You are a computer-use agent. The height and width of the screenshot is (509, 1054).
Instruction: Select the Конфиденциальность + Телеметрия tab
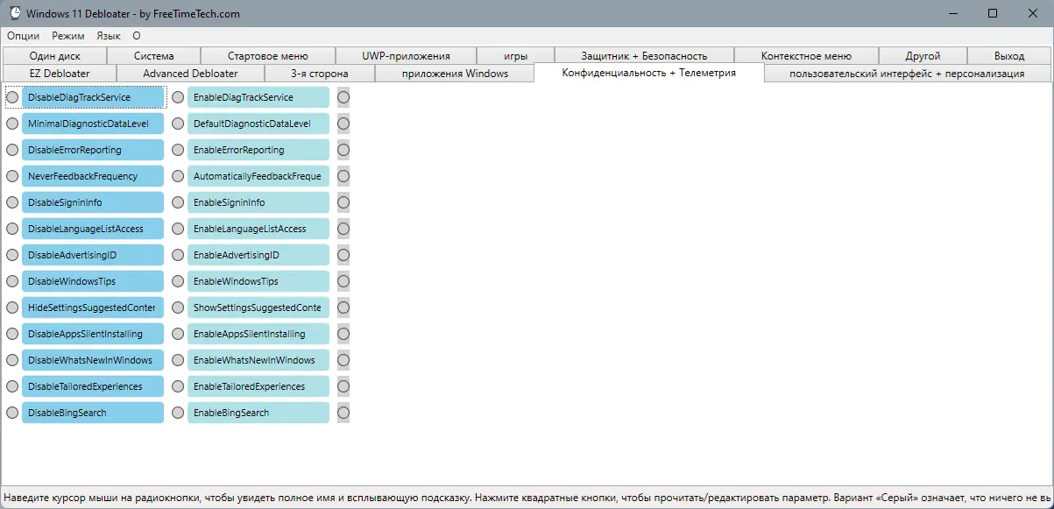click(x=649, y=73)
